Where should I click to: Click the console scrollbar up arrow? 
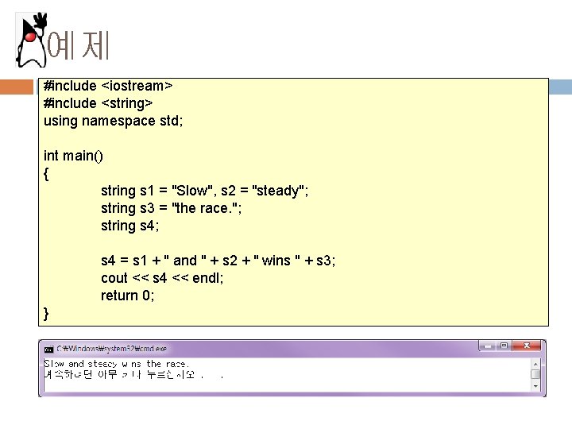pyautogui.click(x=535, y=364)
